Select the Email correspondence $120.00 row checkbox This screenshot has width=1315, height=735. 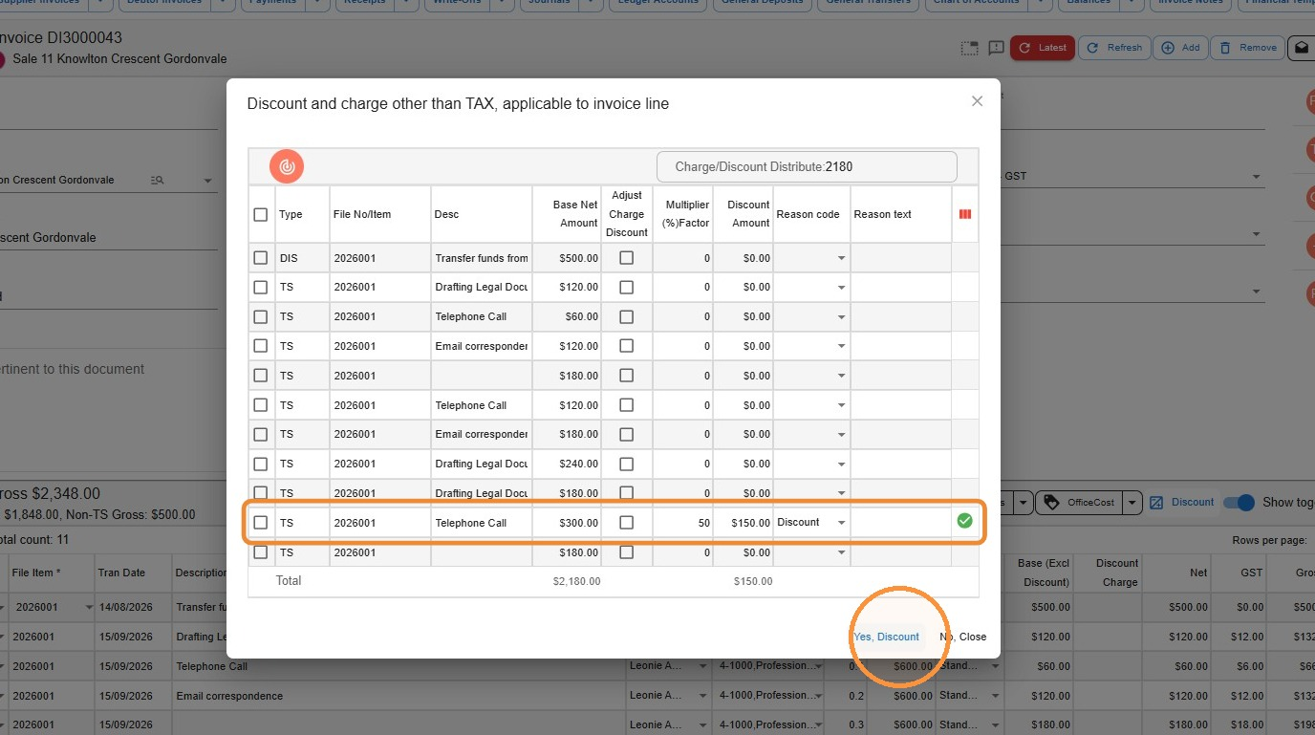point(261,346)
